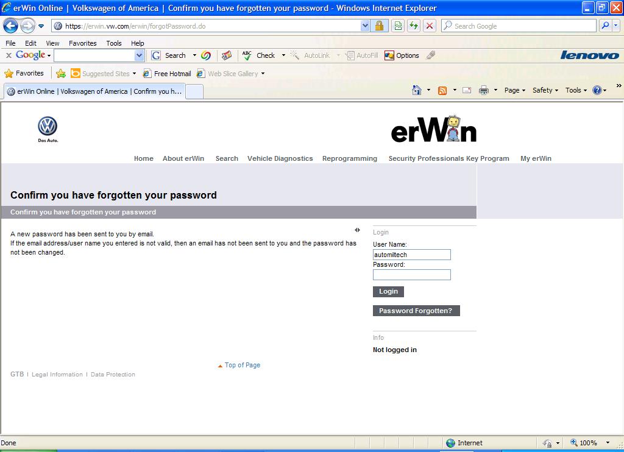Open the Free Hotmail favorite

pos(167,74)
